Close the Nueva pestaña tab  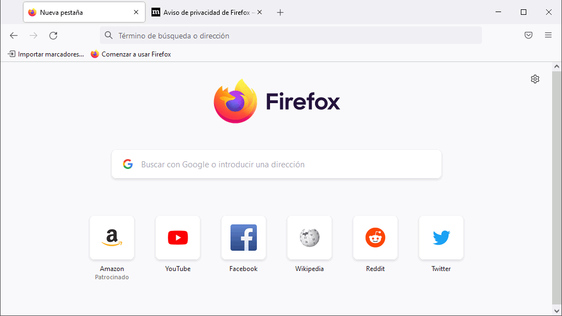point(136,12)
